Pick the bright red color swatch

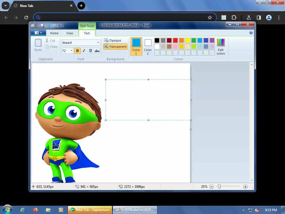(x=175, y=40)
